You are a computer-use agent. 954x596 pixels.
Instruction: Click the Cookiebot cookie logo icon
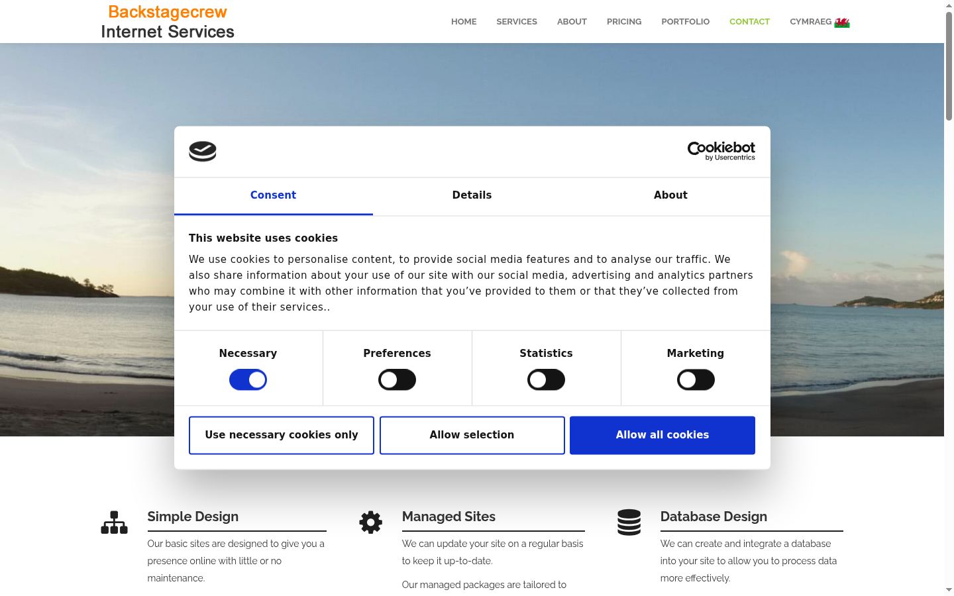point(203,152)
